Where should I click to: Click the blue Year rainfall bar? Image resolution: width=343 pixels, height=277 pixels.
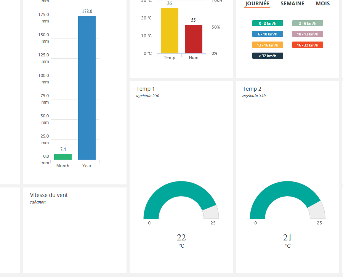click(x=87, y=88)
